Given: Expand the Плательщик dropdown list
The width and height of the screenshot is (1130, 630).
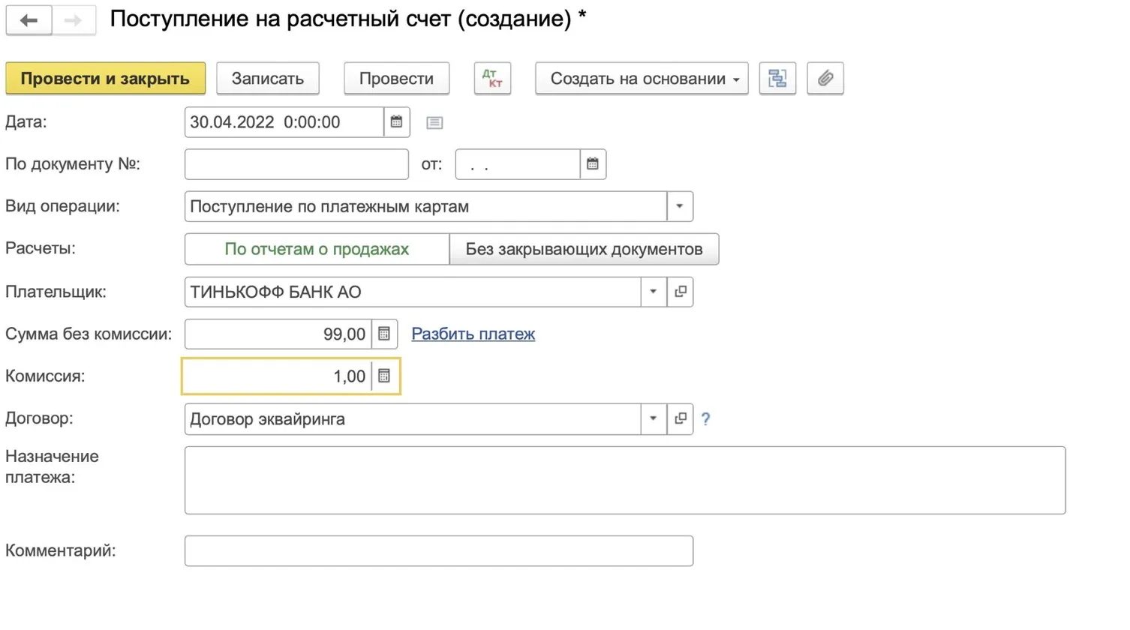Looking at the screenshot, I should 653,292.
